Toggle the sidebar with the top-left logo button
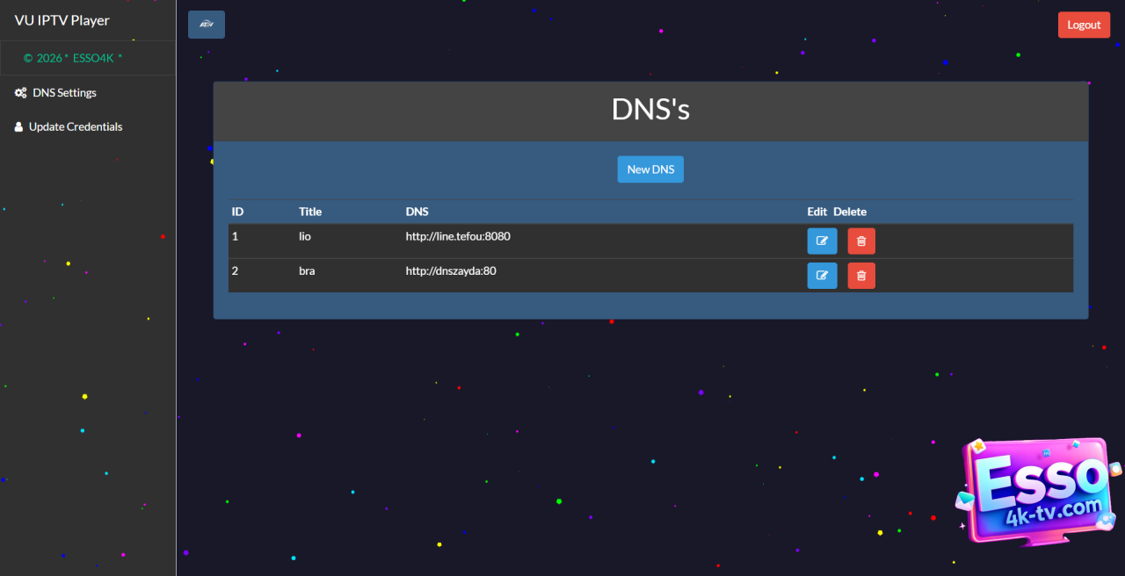Viewport: 1125px width, 576px height. click(x=207, y=25)
